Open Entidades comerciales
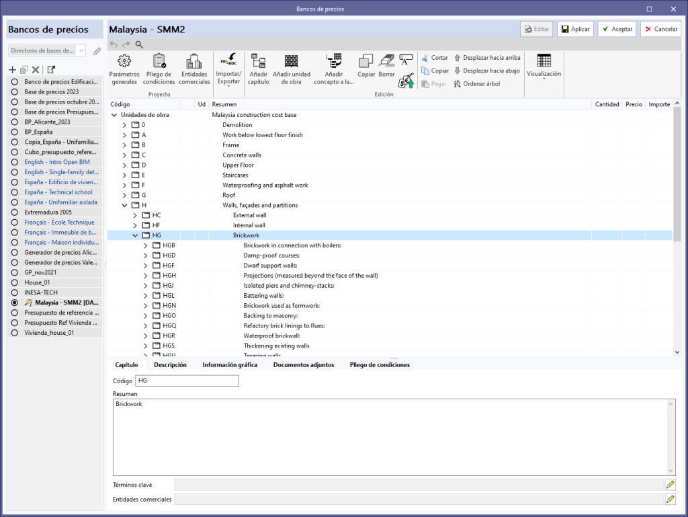The image size is (688, 517). (x=194, y=62)
